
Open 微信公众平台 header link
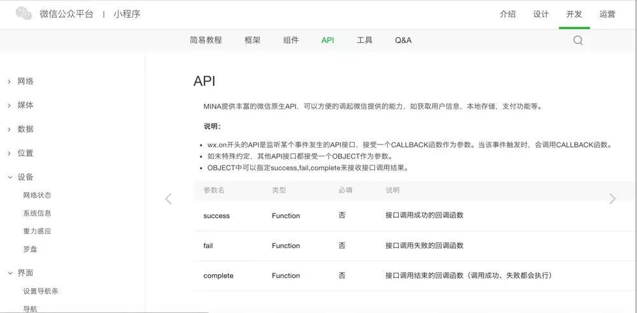pyautogui.click(x=66, y=14)
